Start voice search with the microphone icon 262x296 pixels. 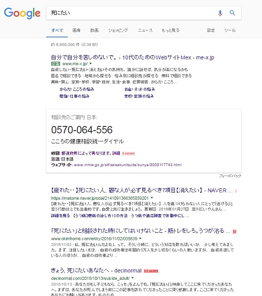[x=220, y=13]
